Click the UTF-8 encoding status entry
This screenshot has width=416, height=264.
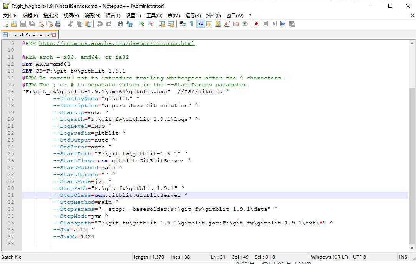[x=360, y=257]
